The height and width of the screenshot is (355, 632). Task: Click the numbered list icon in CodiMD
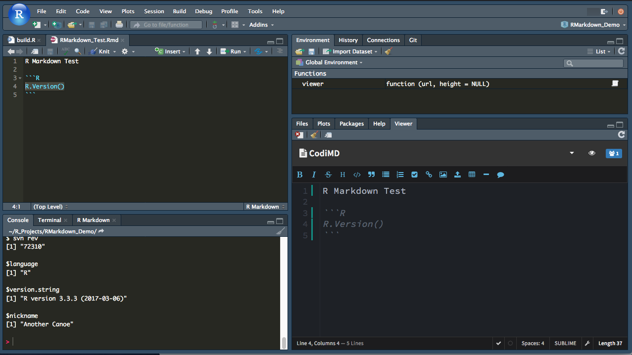click(x=400, y=175)
